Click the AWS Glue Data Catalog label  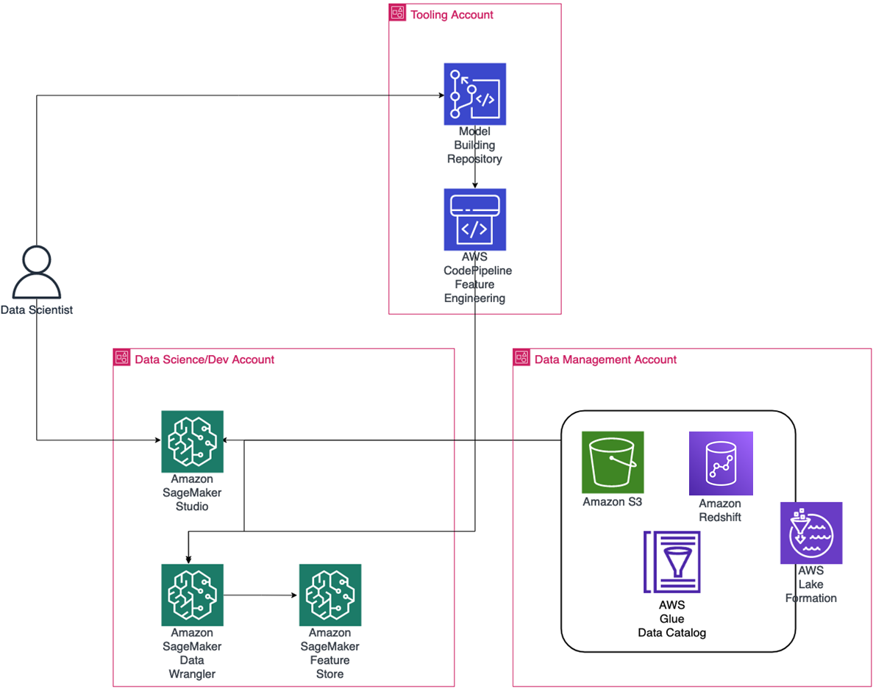[672, 619]
